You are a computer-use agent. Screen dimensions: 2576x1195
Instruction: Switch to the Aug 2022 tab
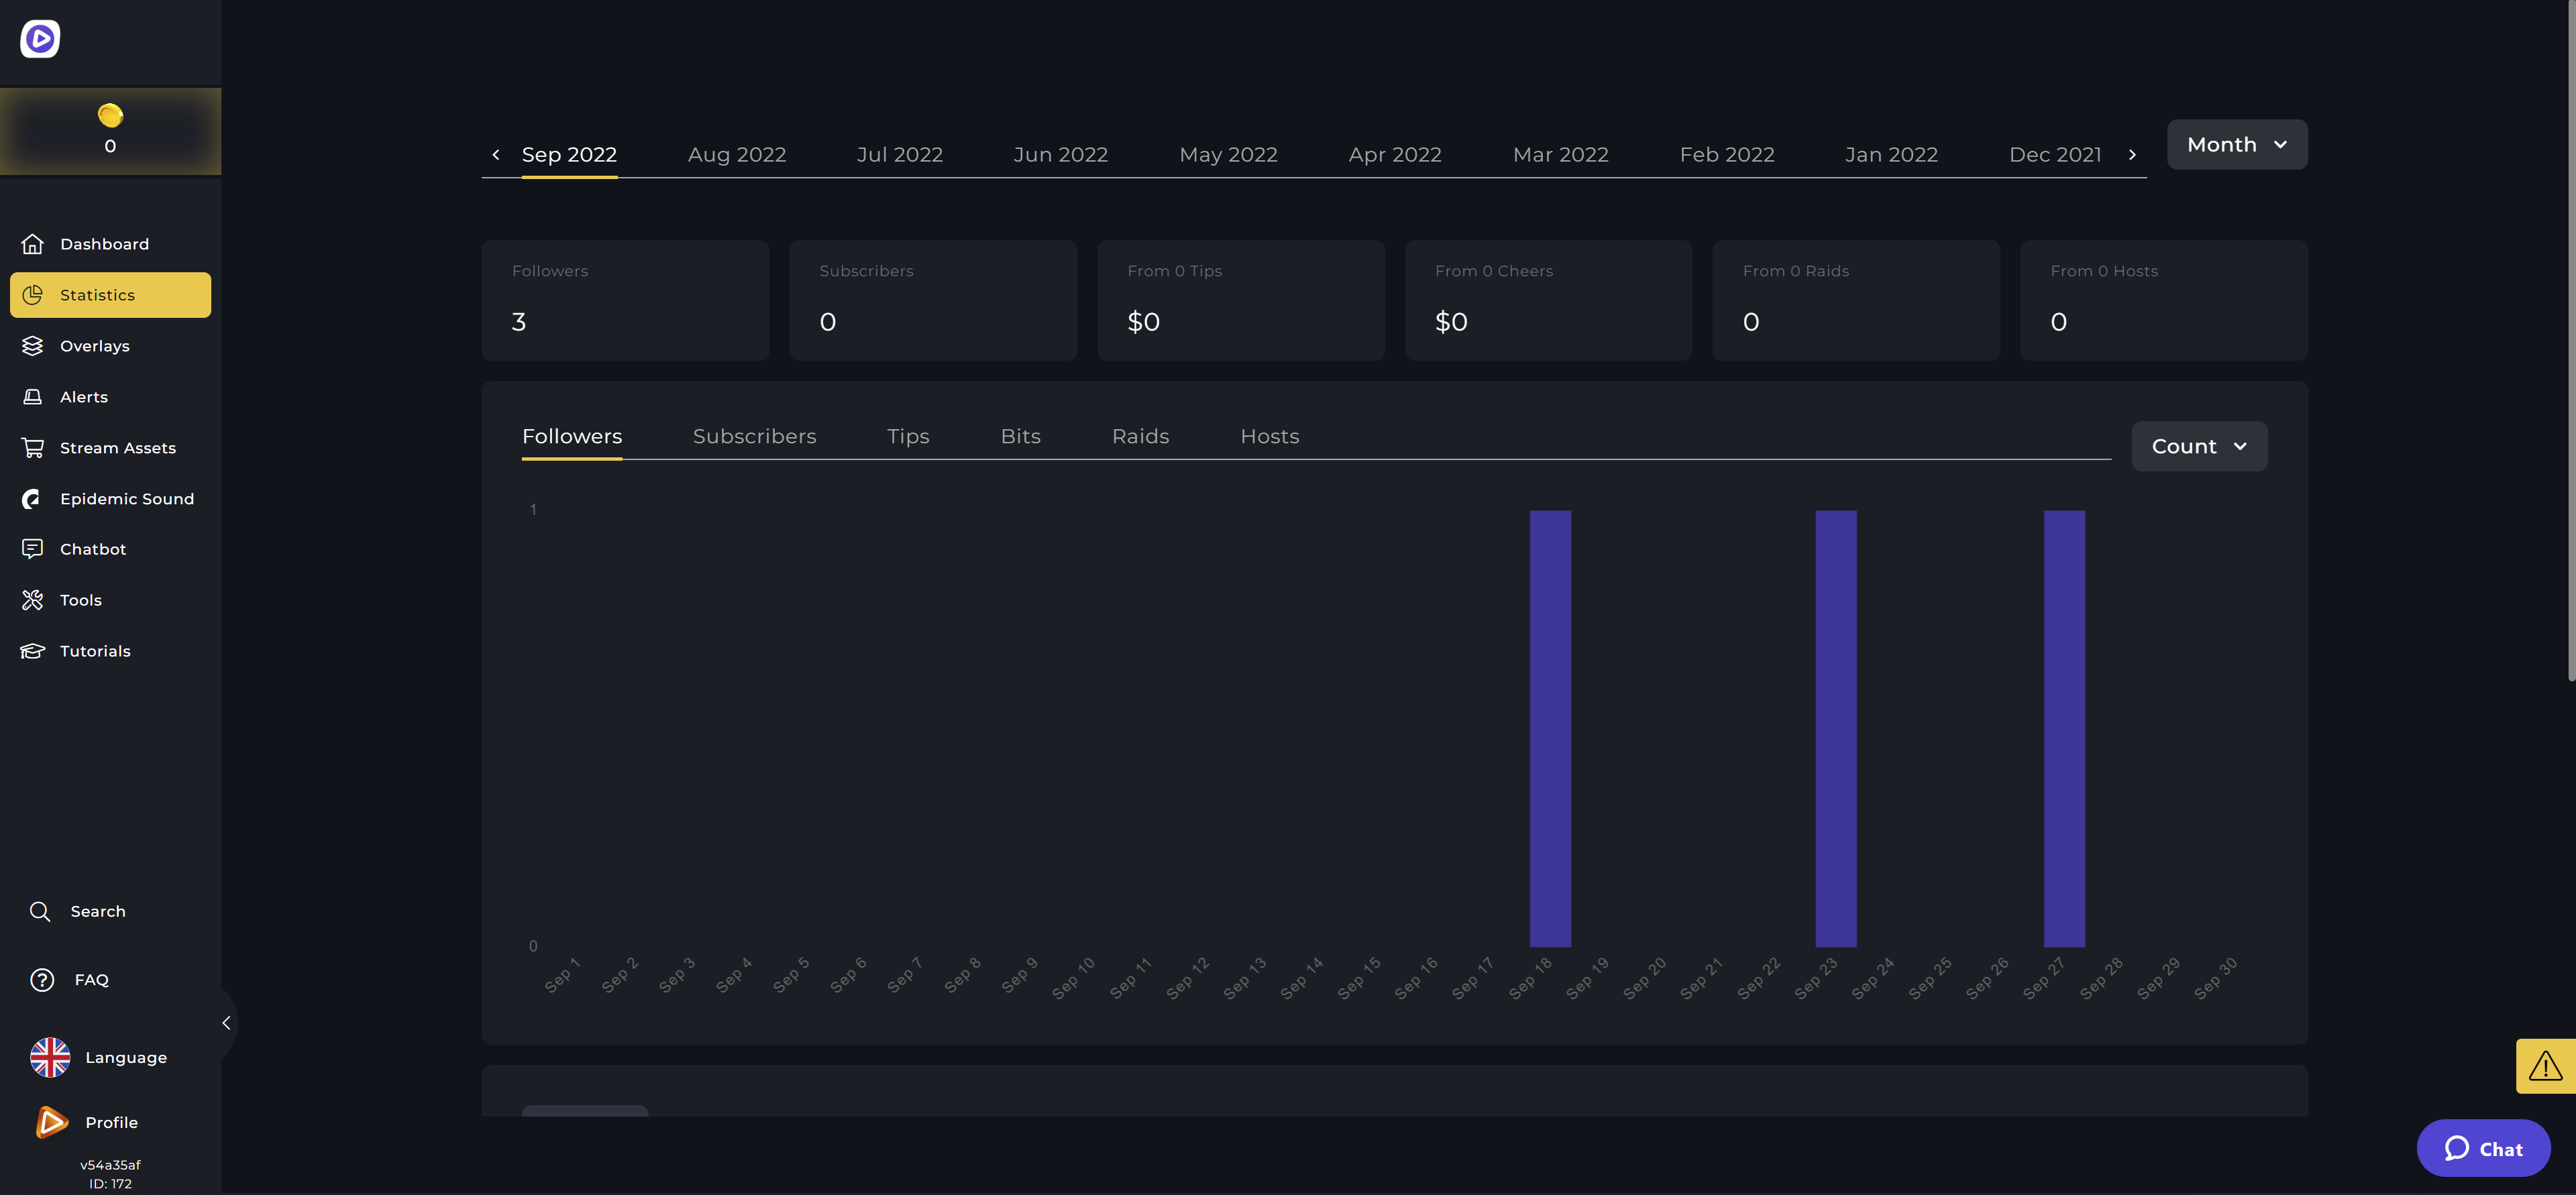736,154
